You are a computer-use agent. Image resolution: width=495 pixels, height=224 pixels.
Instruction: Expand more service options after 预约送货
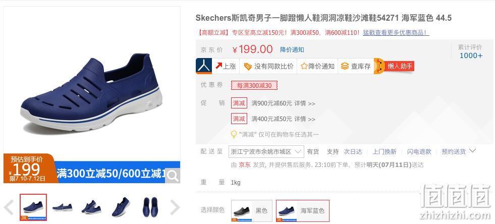[x=472, y=151]
